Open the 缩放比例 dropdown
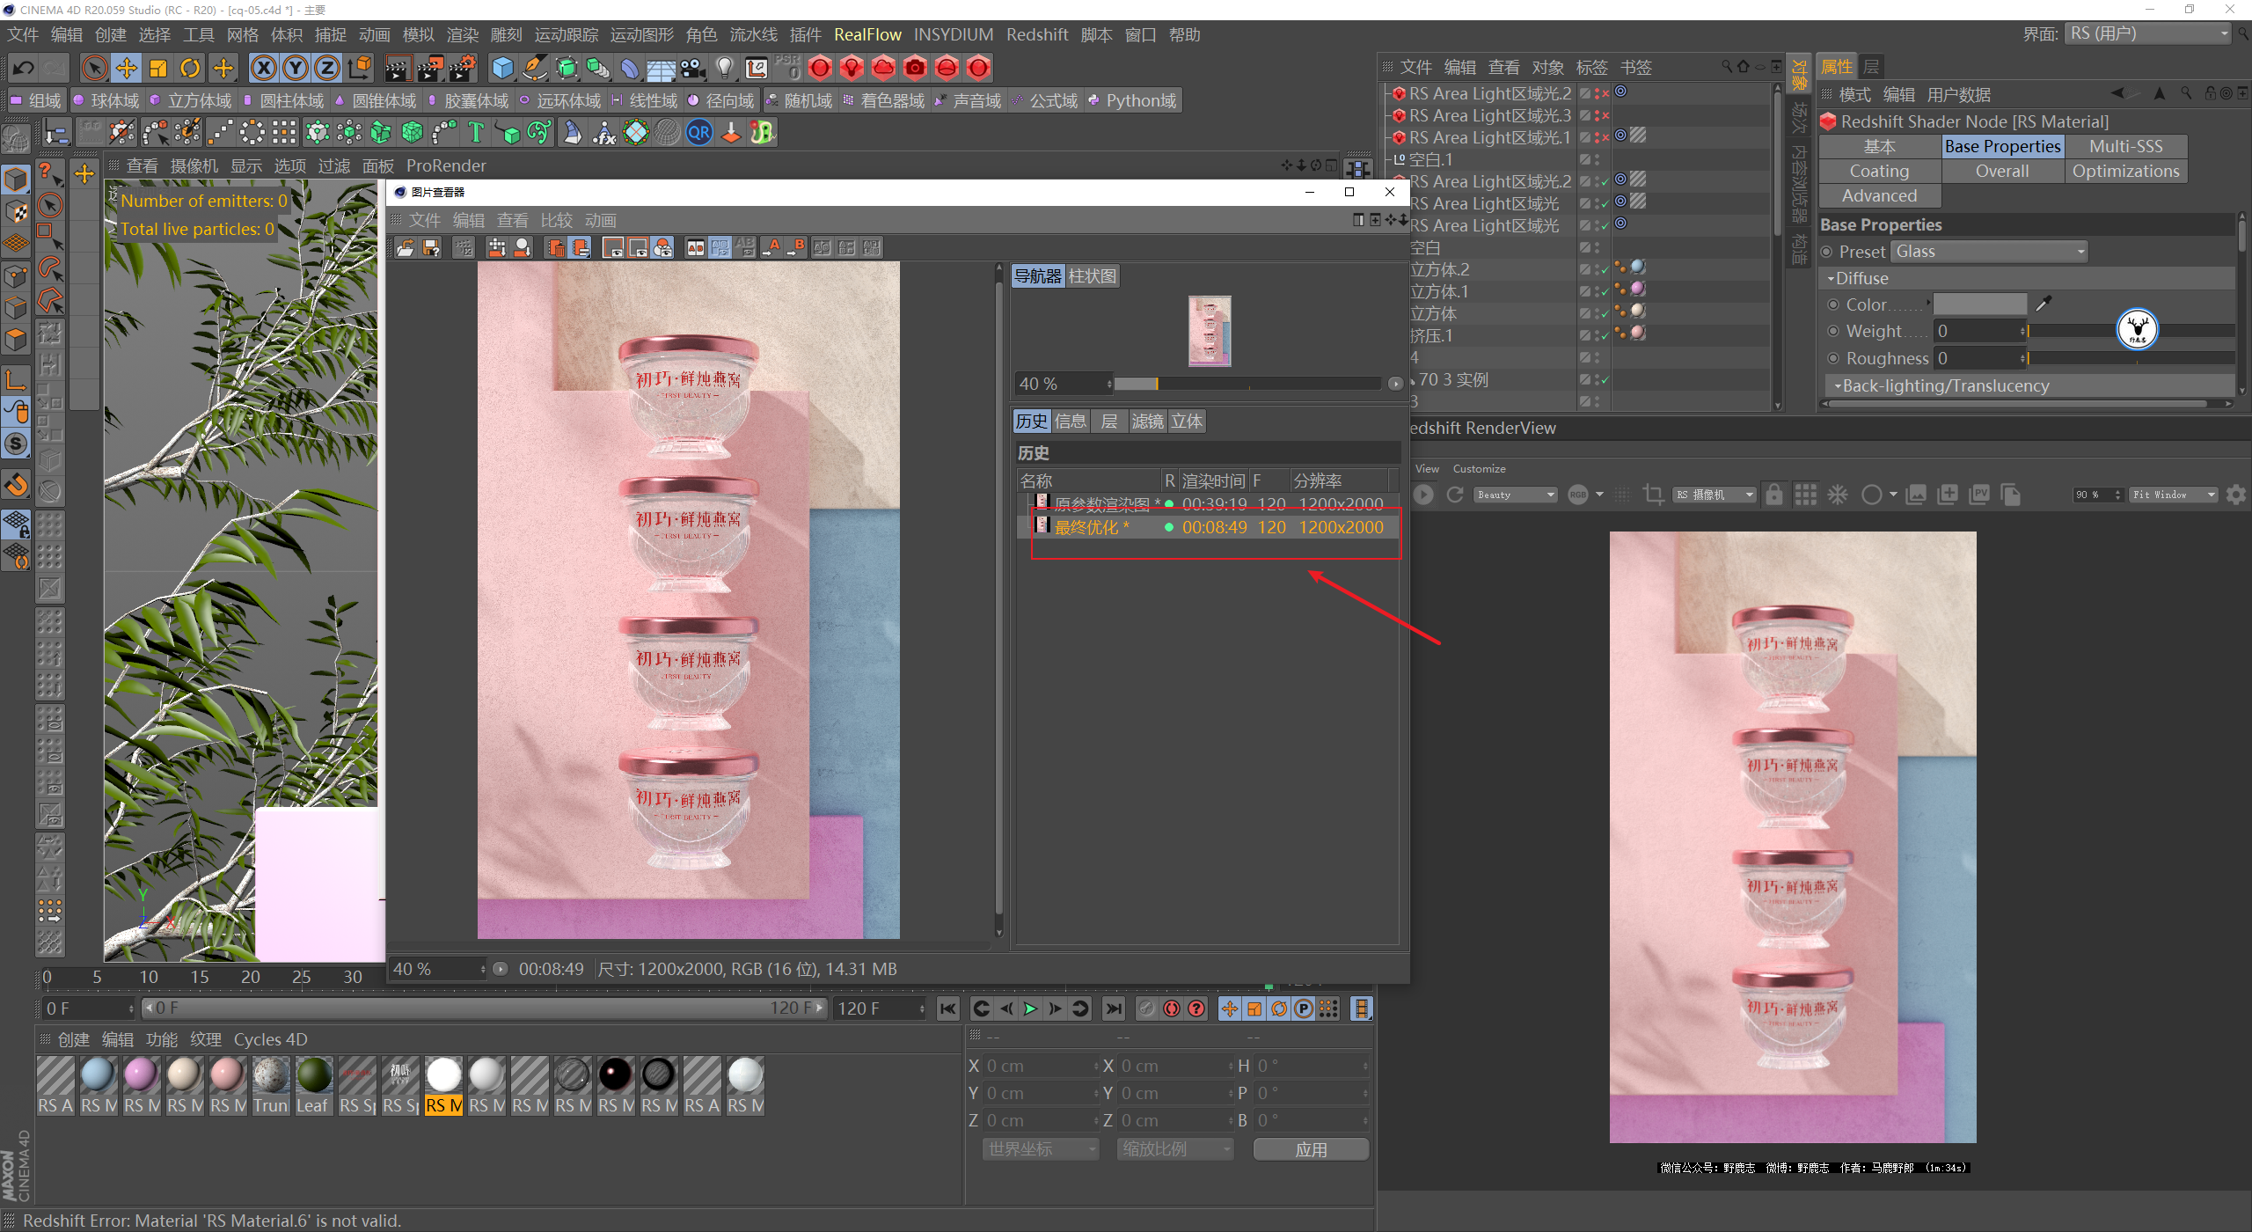Viewport: 2252px width, 1232px height. (1175, 1149)
